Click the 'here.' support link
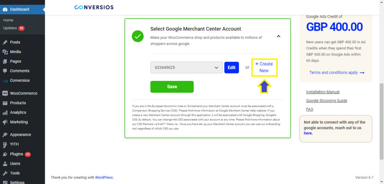Screen dimensions: 384x184 [x=308, y=133]
